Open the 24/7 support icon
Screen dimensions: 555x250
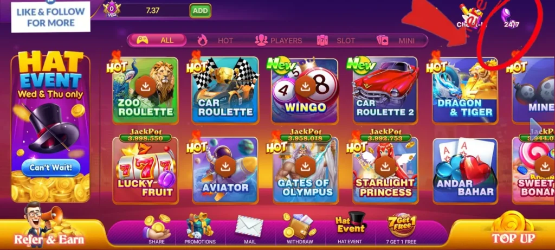[512, 18]
